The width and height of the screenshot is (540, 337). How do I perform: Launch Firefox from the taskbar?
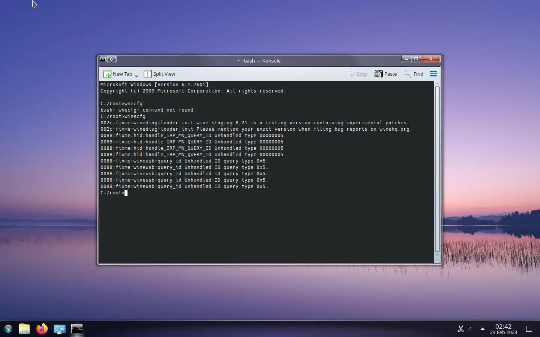click(42, 329)
